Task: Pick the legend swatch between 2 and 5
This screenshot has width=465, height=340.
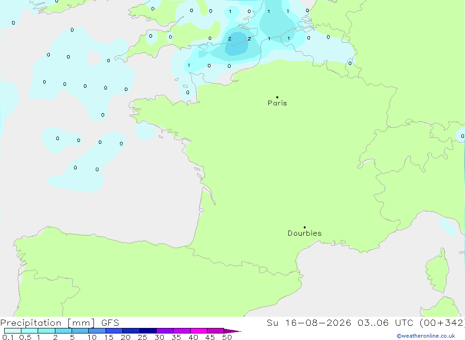Action: [63, 331]
